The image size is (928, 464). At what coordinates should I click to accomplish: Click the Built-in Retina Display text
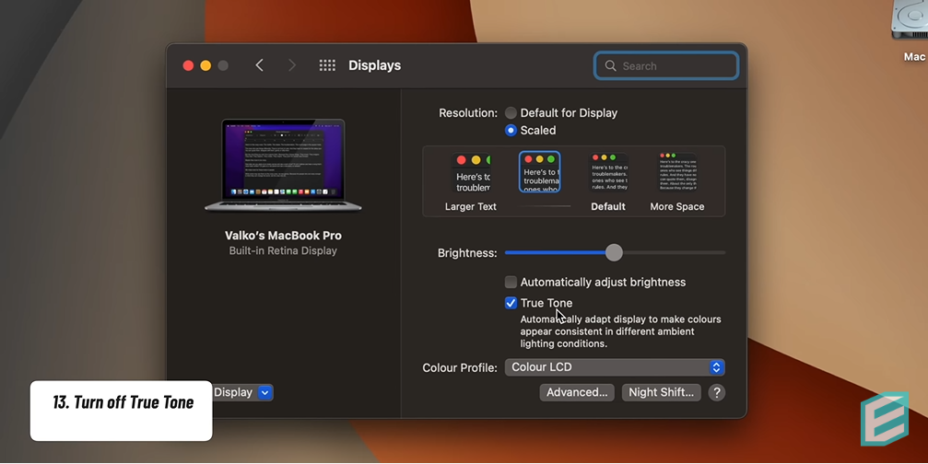pyautogui.click(x=283, y=250)
